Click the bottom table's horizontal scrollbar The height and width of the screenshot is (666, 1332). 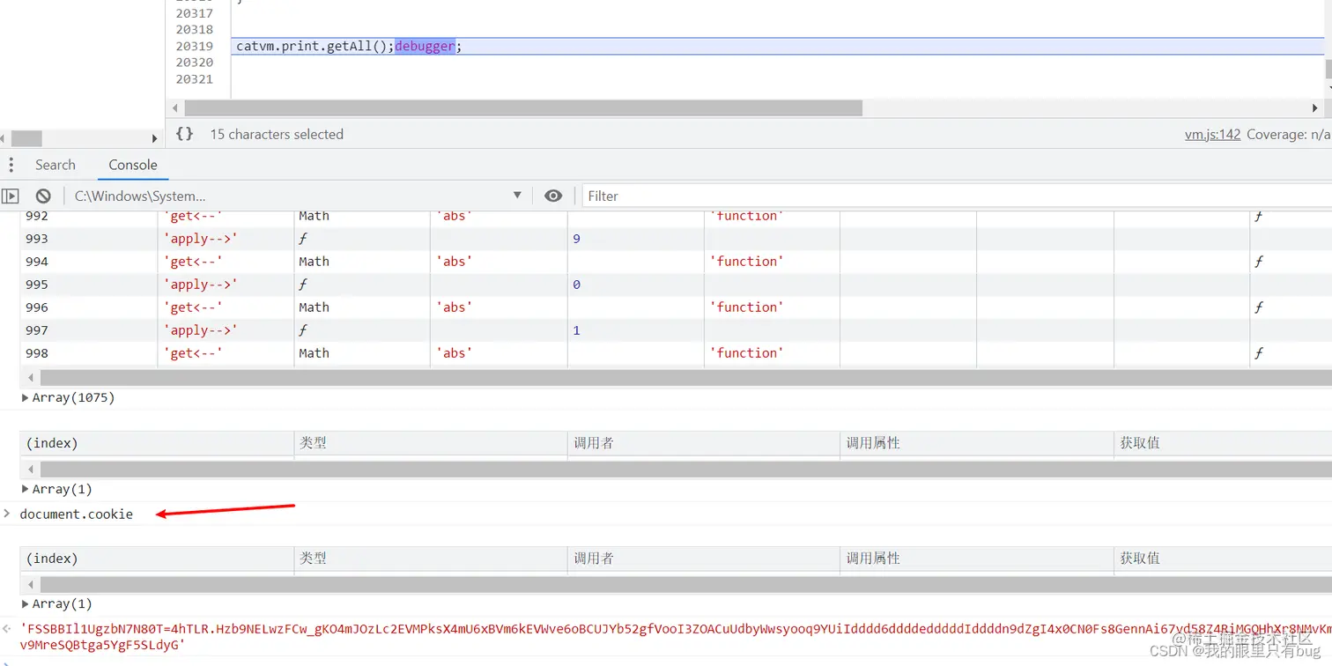pyautogui.click(x=685, y=585)
